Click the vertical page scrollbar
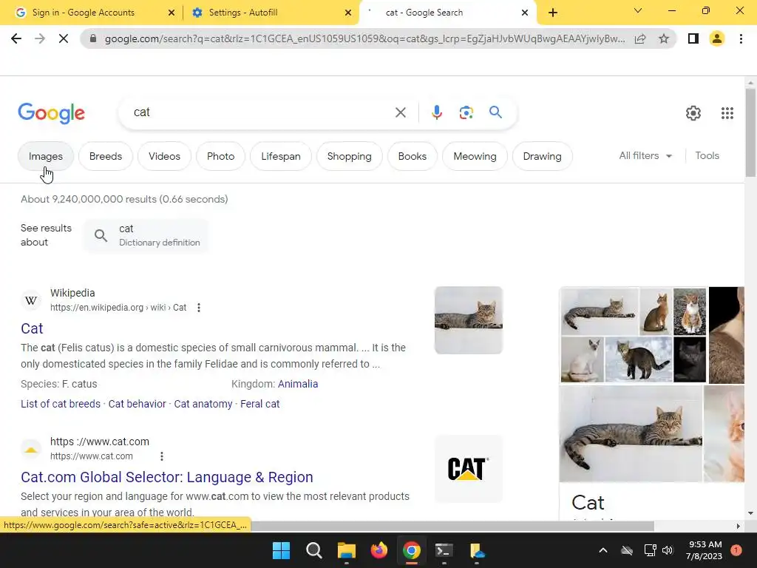 point(750,133)
